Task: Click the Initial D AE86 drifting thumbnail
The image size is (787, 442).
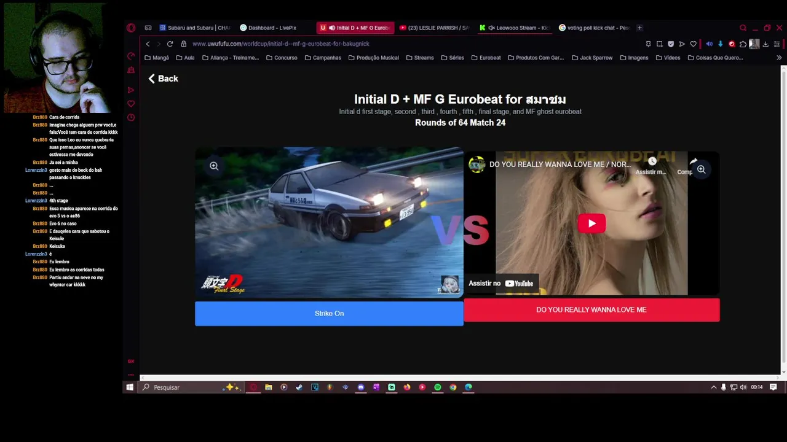Action: tap(329, 222)
